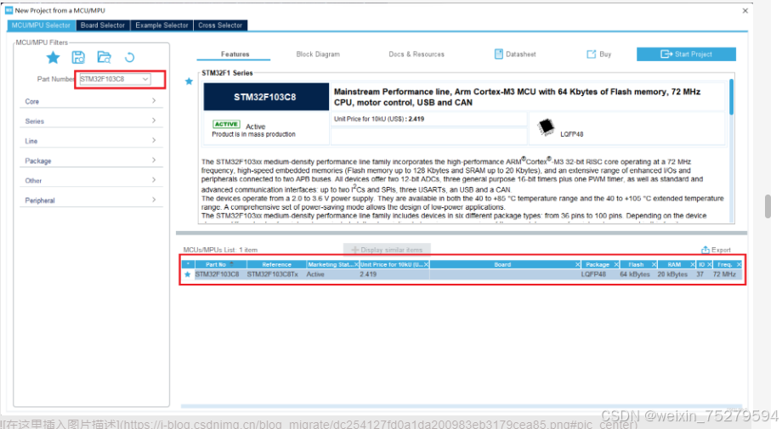This screenshot has width=782, height=429.
Task: Open the Docs & Resources tab
Action: click(416, 54)
